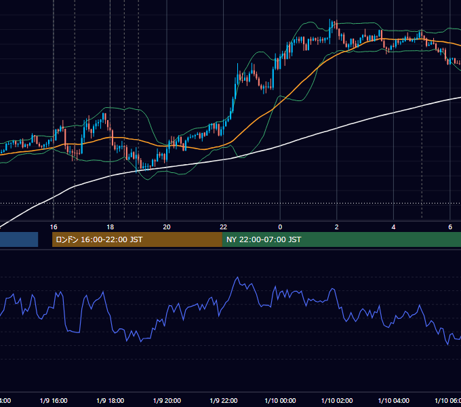Click the 1/9 22:00 label on the bottom axis
This screenshot has width=461, height=407.
(224, 400)
